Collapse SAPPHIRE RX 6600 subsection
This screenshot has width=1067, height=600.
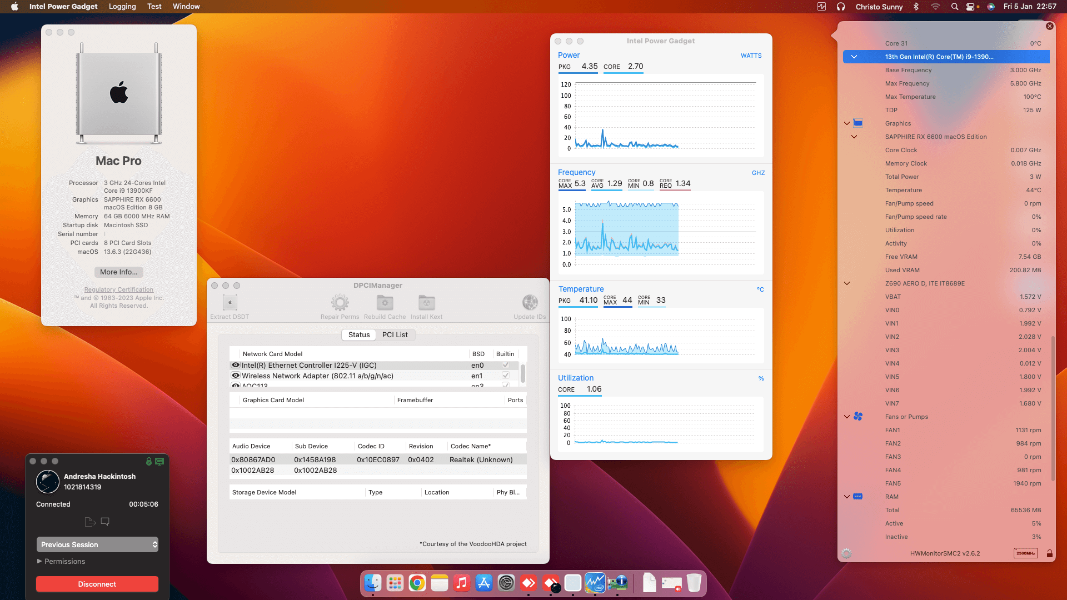pos(854,137)
